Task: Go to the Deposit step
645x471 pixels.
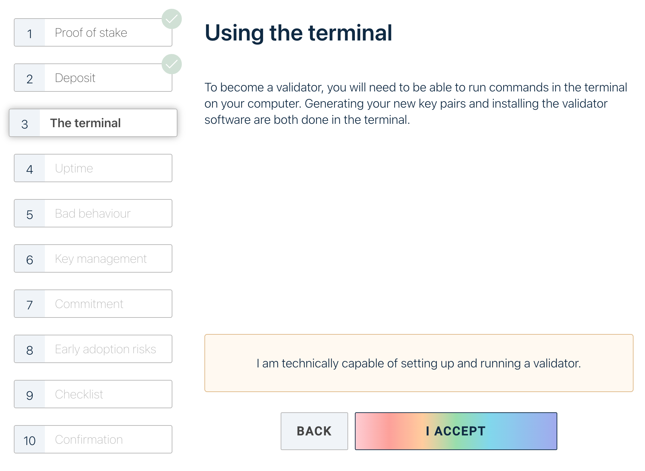Action: [x=93, y=78]
